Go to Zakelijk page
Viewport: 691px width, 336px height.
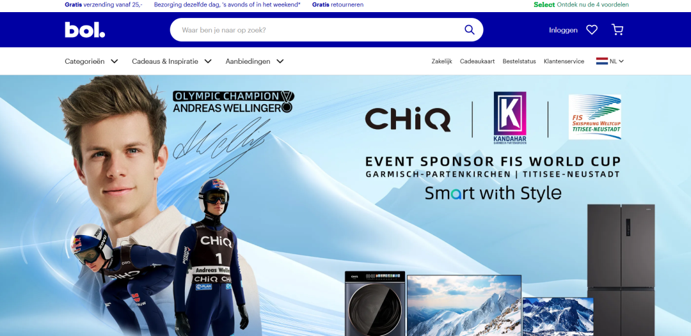pyautogui.click(x=441, y=61)
